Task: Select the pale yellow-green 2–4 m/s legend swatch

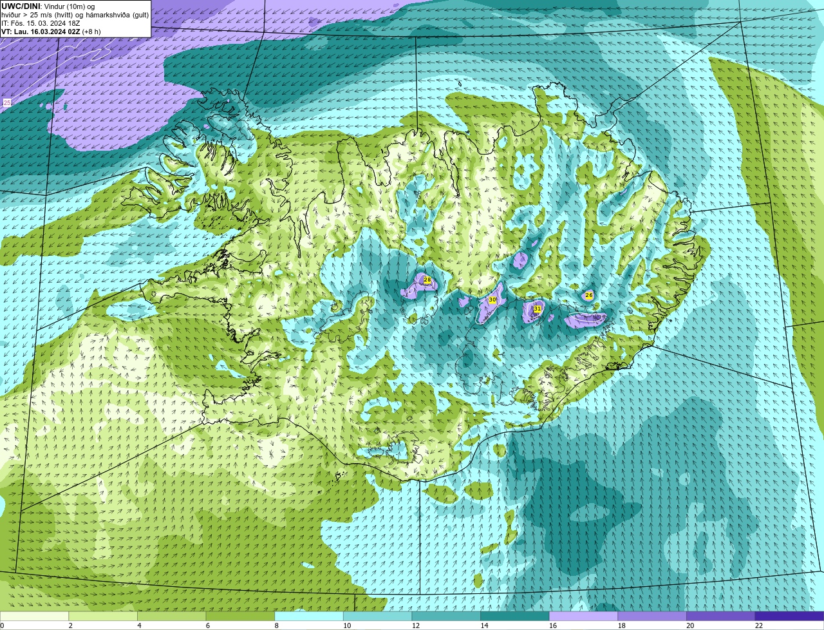Action: pyautogui.click(x=103, y=616)
